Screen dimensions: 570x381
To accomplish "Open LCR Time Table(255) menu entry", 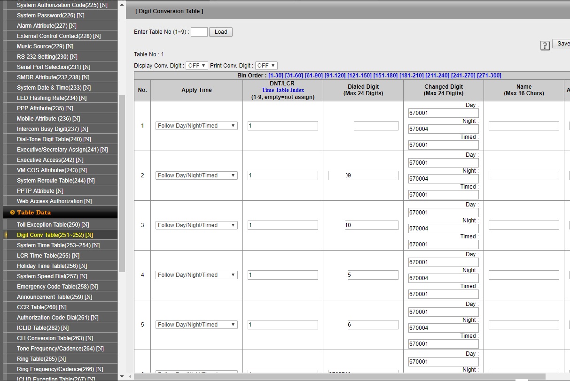I will point(48,256).
